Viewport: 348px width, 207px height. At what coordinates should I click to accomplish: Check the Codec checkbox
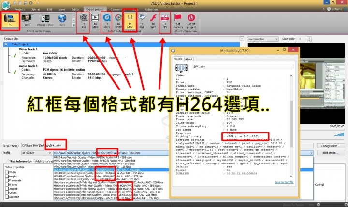pyautogui.click(x=7, y=192)
